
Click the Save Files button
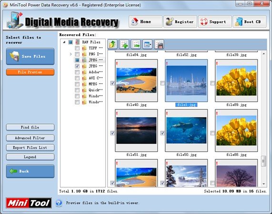[x=30, y=57]
